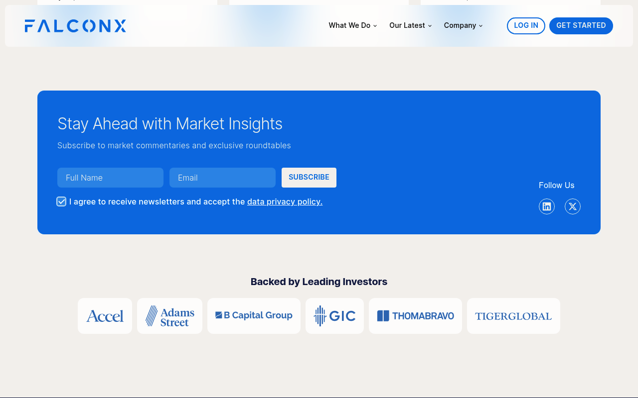Expand the Our Latest menu
Screen dimensions: 638x398
pyautogui.click(x=410, y=25)
